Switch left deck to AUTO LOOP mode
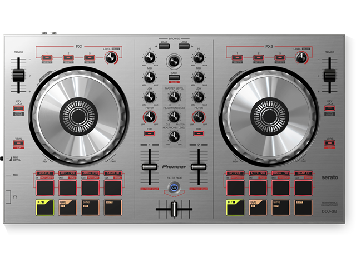 tap(67, 174)
